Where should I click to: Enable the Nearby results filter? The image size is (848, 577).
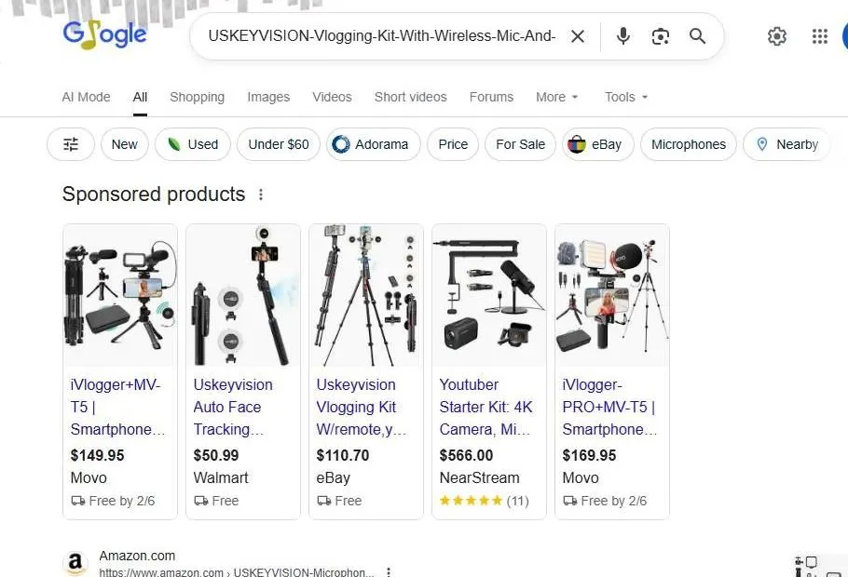click(x=786, y=144)
